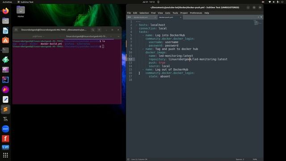Open the Th fonts app in dock
This screenshot has width=286, height=161.
click(x=5, y=119)
